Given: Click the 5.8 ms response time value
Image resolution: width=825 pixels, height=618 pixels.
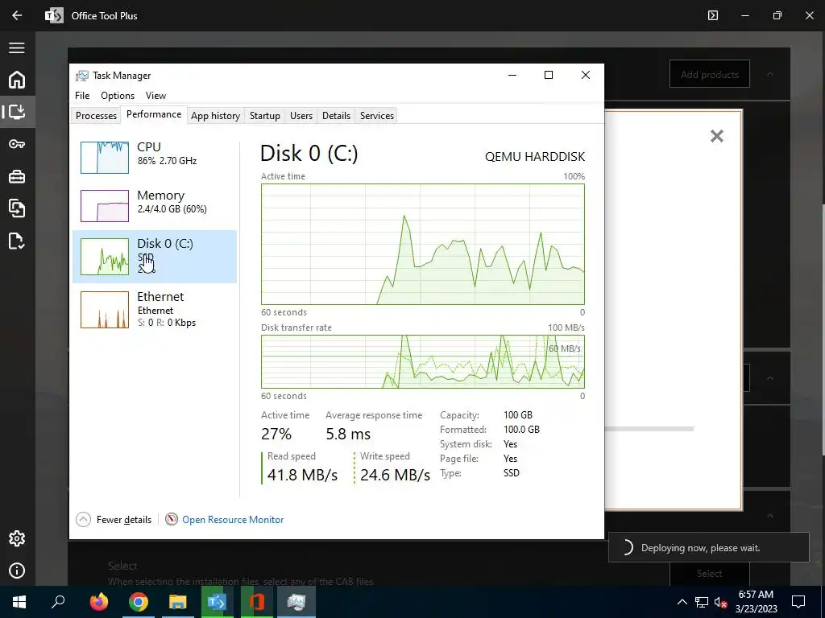Looking at the screenshot, I should pos(348,434).
